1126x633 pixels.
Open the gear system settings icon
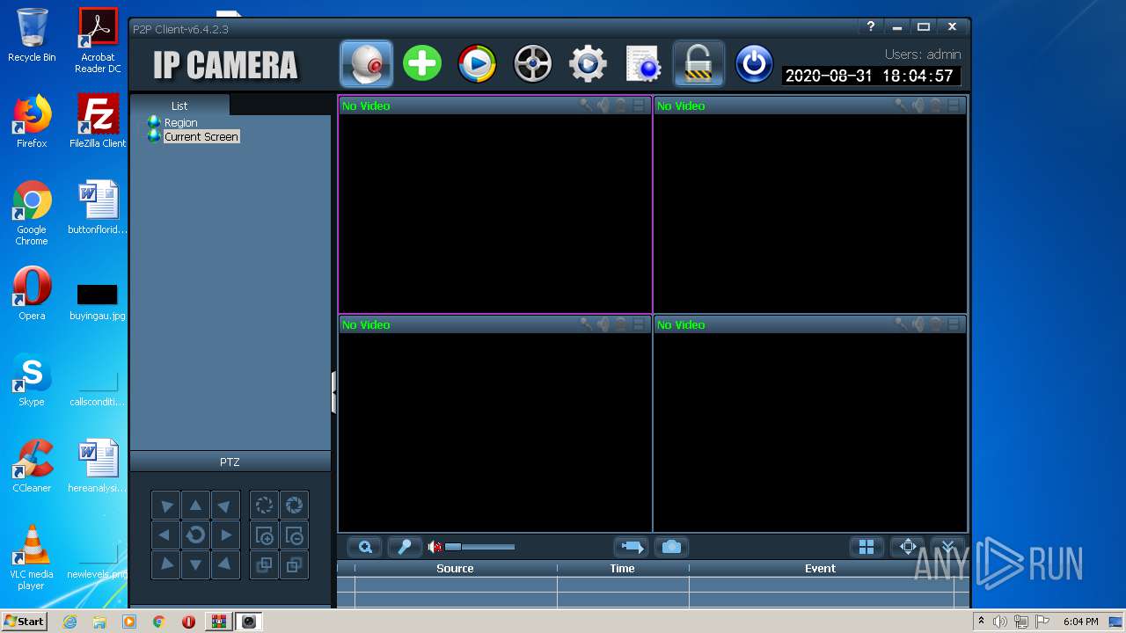[x=588, y=64]
